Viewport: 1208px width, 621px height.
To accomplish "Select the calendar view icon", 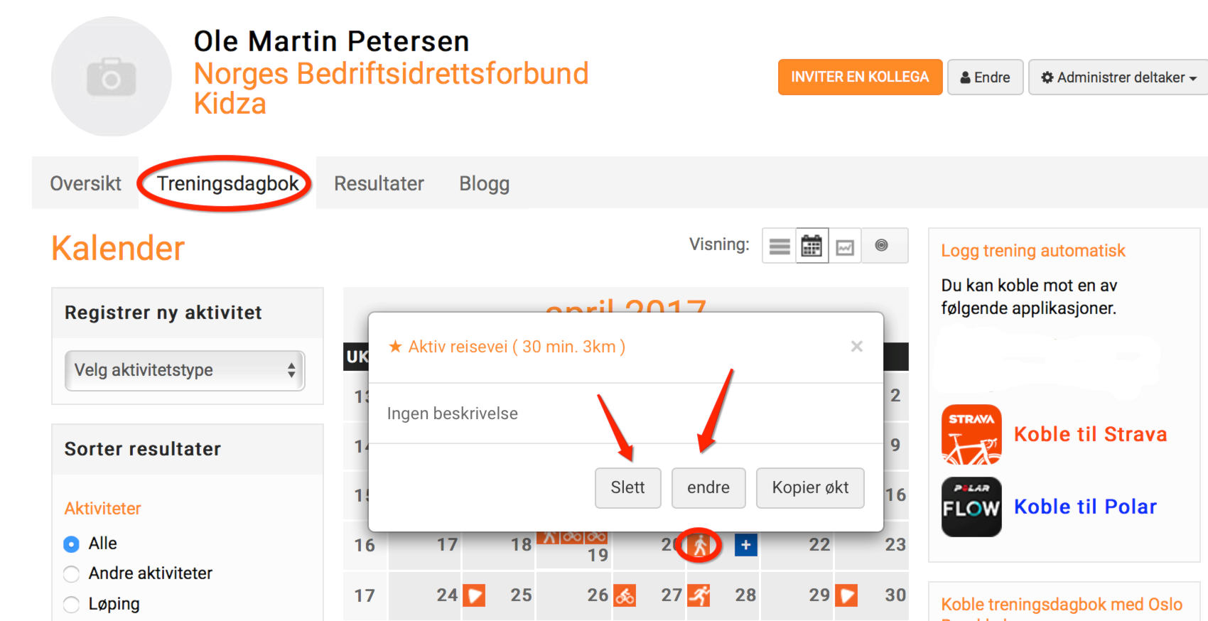I will tap(811, 246).
